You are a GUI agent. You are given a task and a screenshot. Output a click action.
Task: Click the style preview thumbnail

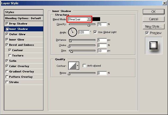[x=153, y=46]
